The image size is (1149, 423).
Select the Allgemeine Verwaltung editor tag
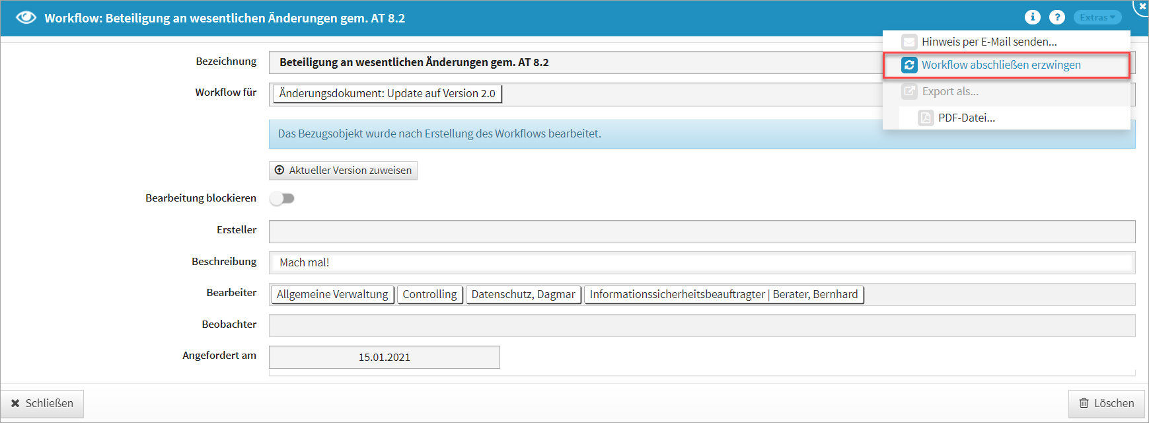(x=332, y=295)
